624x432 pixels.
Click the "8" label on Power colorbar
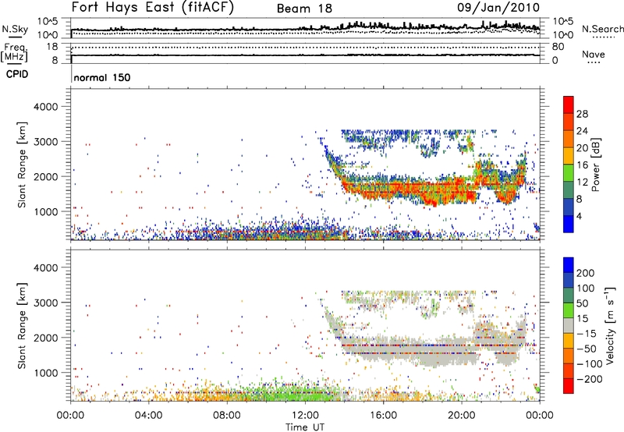pyautogui.click(x=580, y=199)
